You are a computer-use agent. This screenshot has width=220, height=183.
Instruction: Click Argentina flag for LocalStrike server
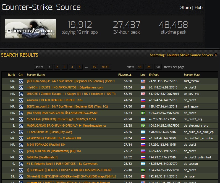[143, 132]
